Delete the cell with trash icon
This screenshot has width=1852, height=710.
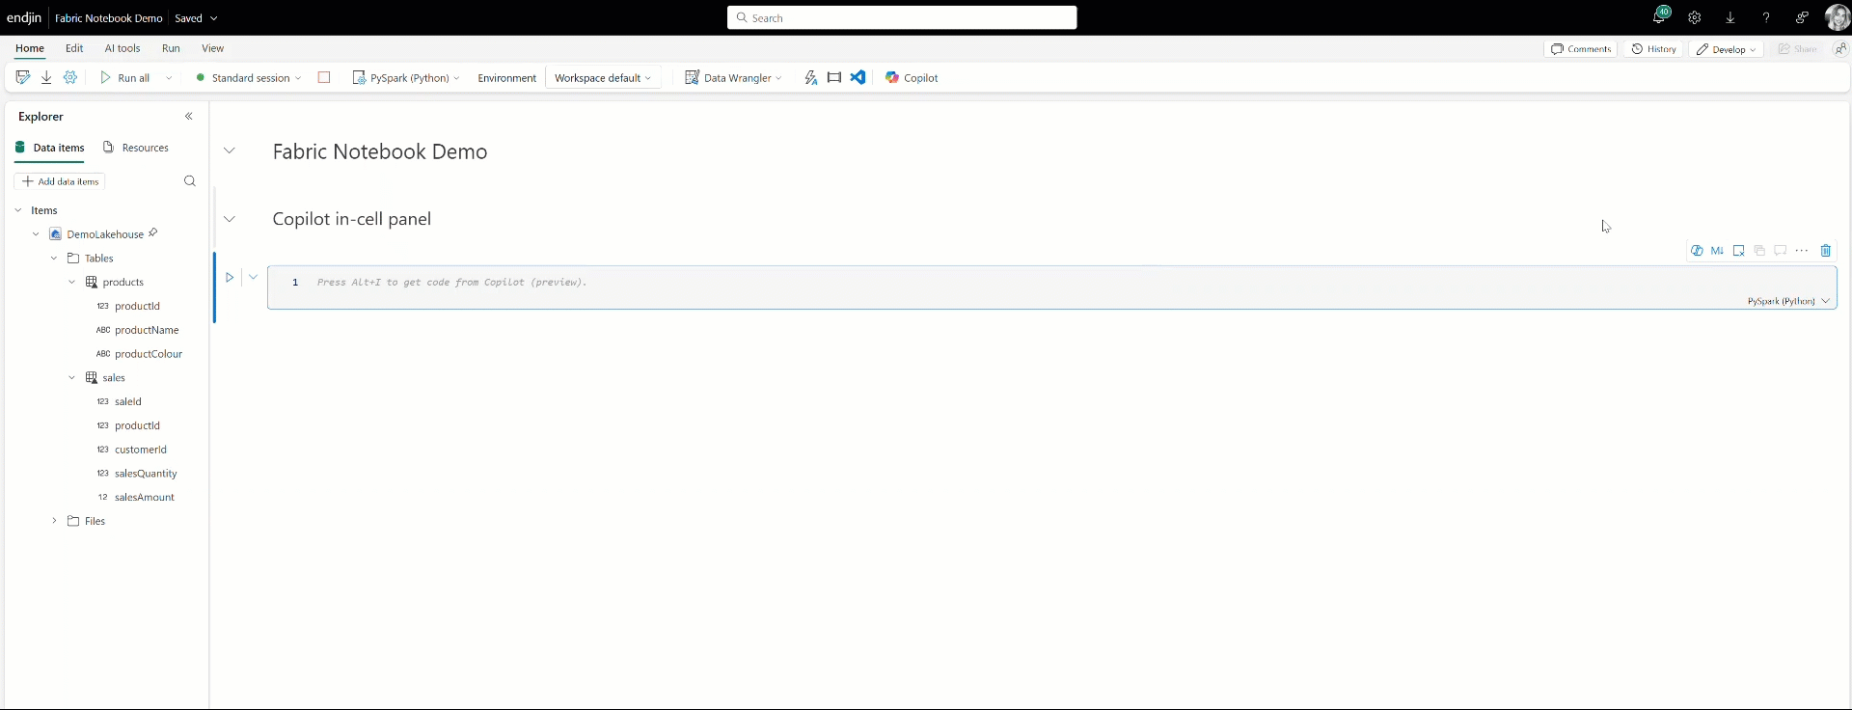click(1826, 251)
